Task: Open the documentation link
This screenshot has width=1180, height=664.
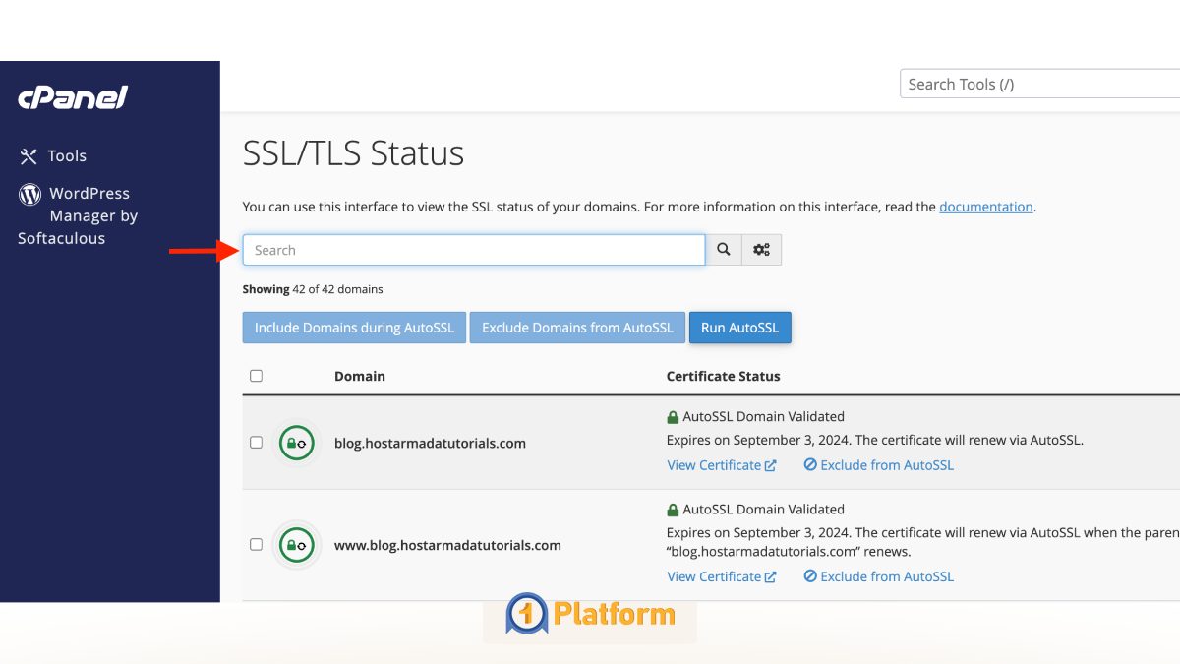Action: 986,207
